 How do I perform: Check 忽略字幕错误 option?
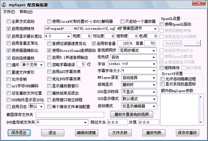pyautogui.click(x=49, y=65)
